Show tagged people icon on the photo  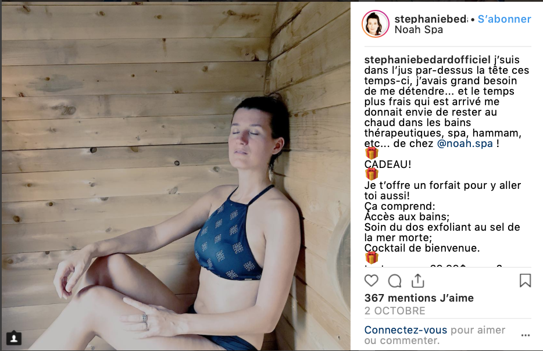click(x=14, y=338)
